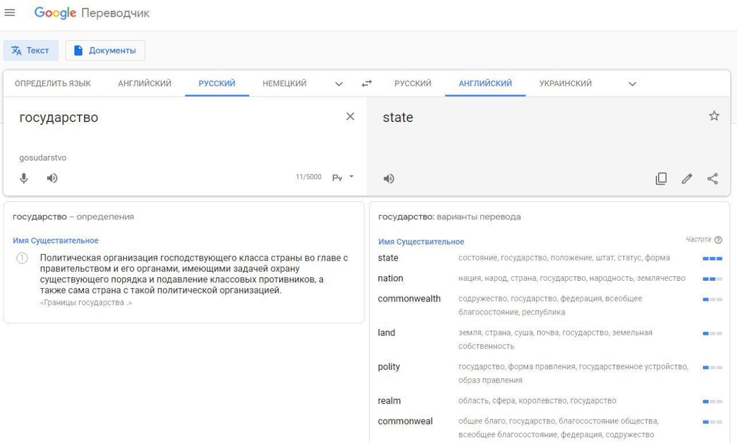Select the translation variant 'nation'
Image resolution: width=737 pixels, height=443 pixels.
point(390,278)
